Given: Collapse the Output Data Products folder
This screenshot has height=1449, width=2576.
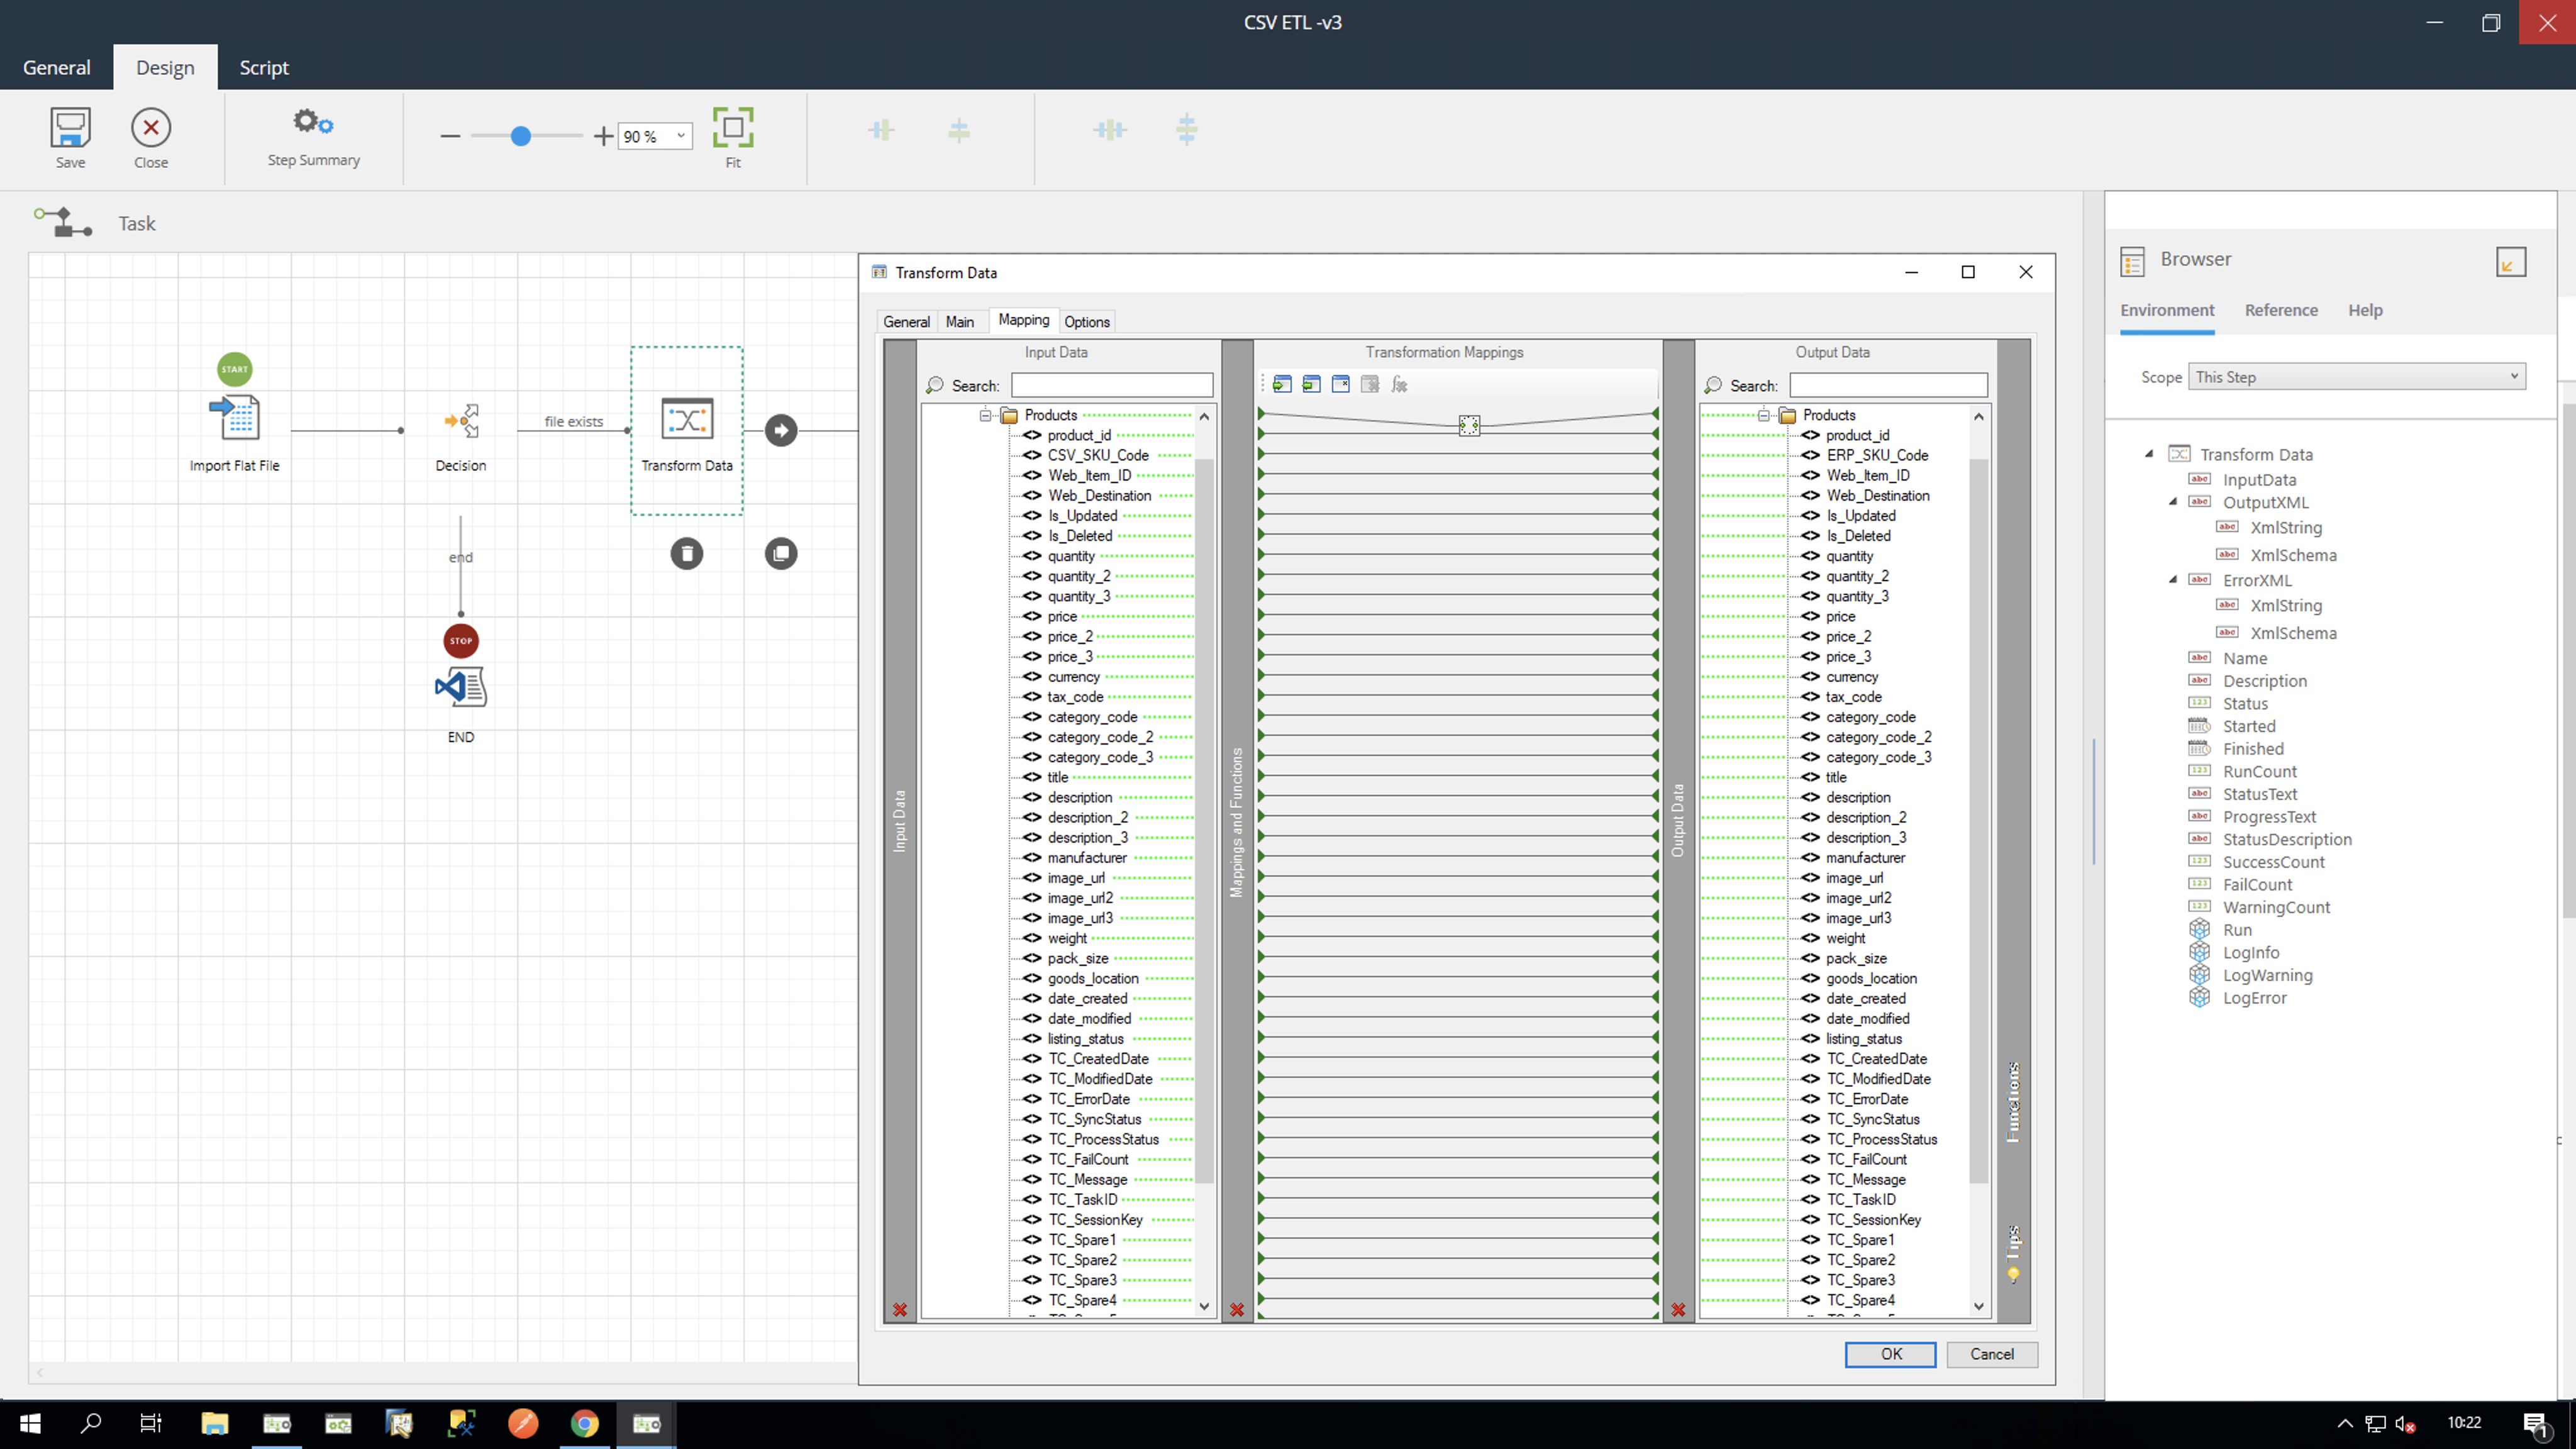Looking at the screenshot, I should (1764, 415).
